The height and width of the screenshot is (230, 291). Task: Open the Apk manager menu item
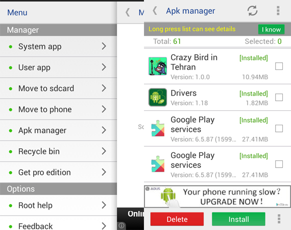tap(58, 130)
